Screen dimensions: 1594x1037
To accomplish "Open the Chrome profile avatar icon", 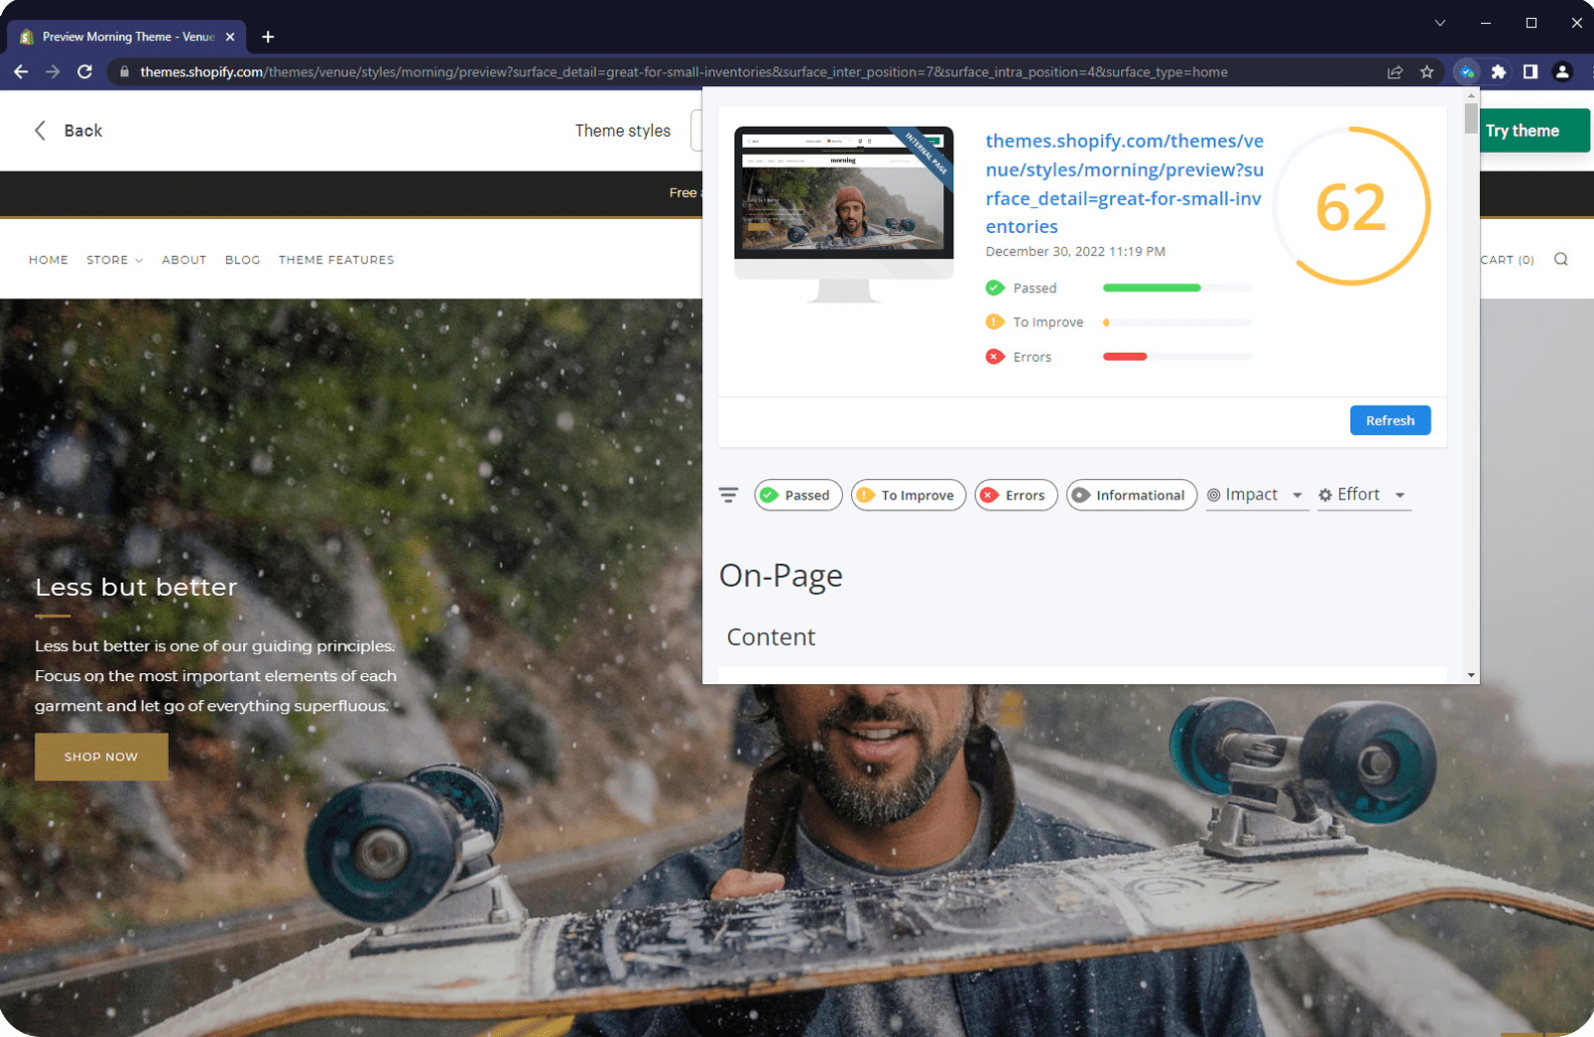I will pos(1562,71).
